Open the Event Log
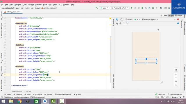 pos(160,94)
